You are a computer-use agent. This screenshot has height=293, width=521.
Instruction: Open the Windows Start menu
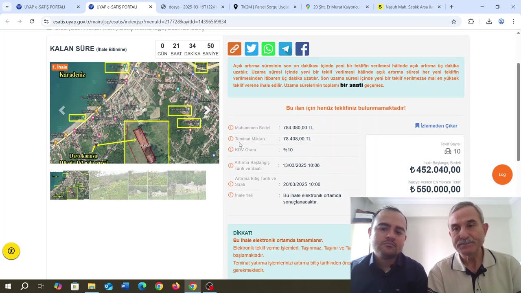pyautogui.click(x=8, y=286)
